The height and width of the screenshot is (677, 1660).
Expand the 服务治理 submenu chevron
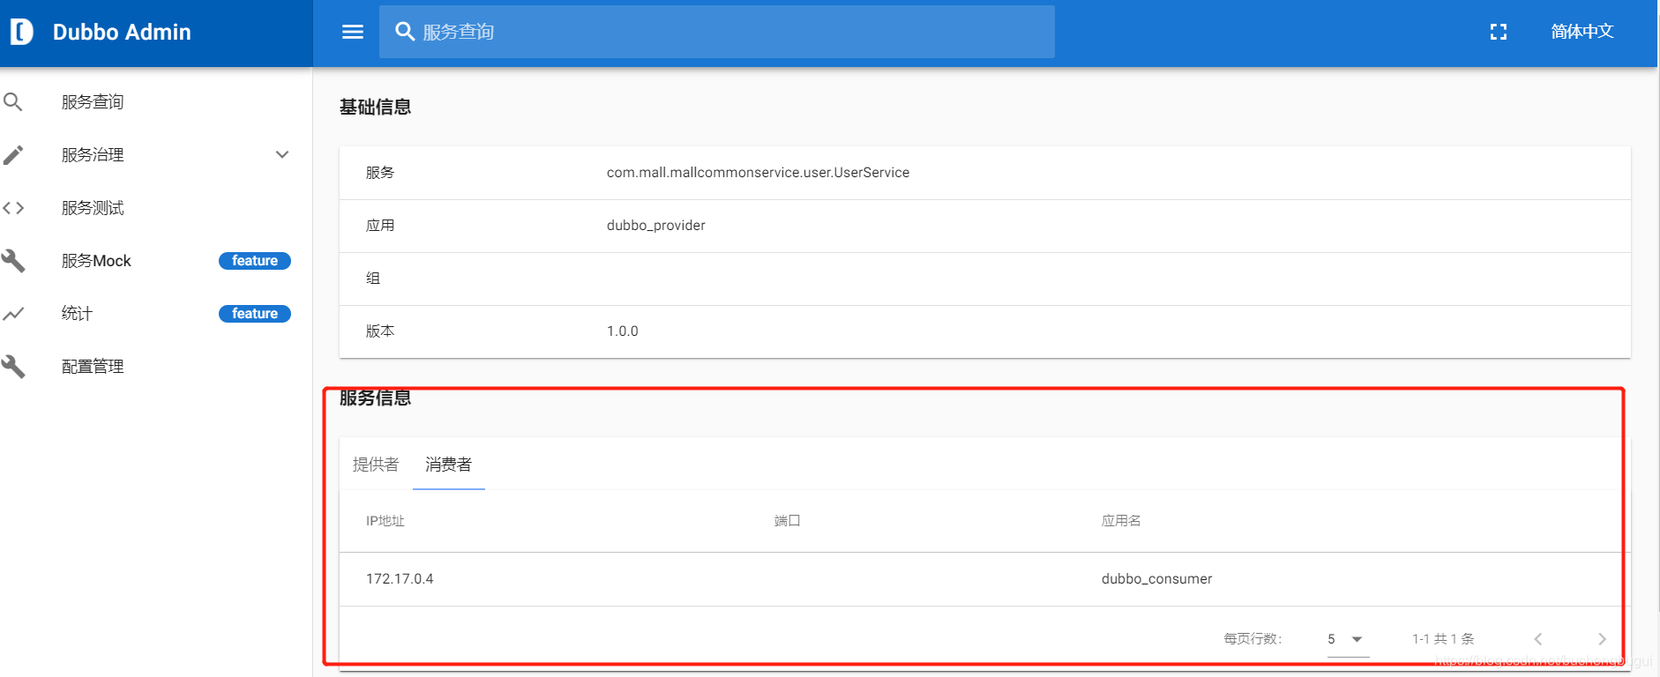click(x=282, y=155)
